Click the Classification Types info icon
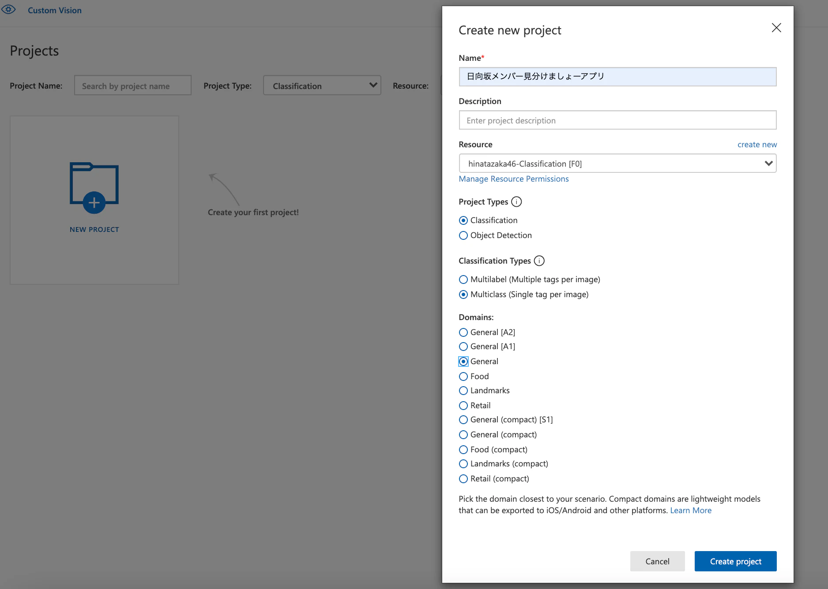828x589 pixels. coord(539,261)
